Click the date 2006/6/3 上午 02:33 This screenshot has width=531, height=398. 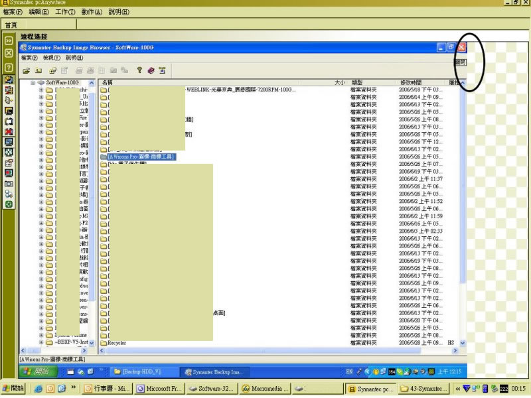click(421, 231)
